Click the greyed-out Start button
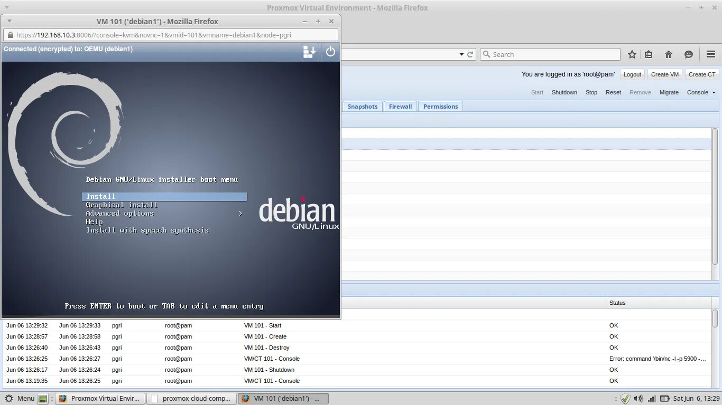This screenshot has height=405, width=722. click(537, 92)
